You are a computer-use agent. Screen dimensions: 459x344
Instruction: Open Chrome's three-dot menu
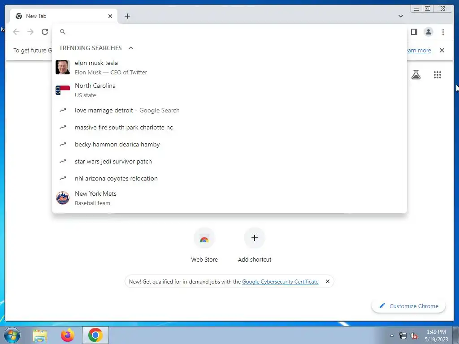[x=443, y=32]
